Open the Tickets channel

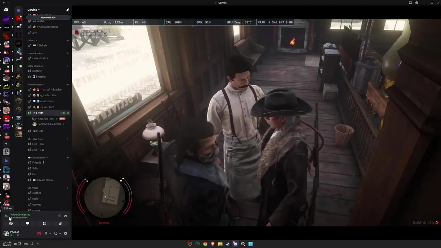click(48, 45)
